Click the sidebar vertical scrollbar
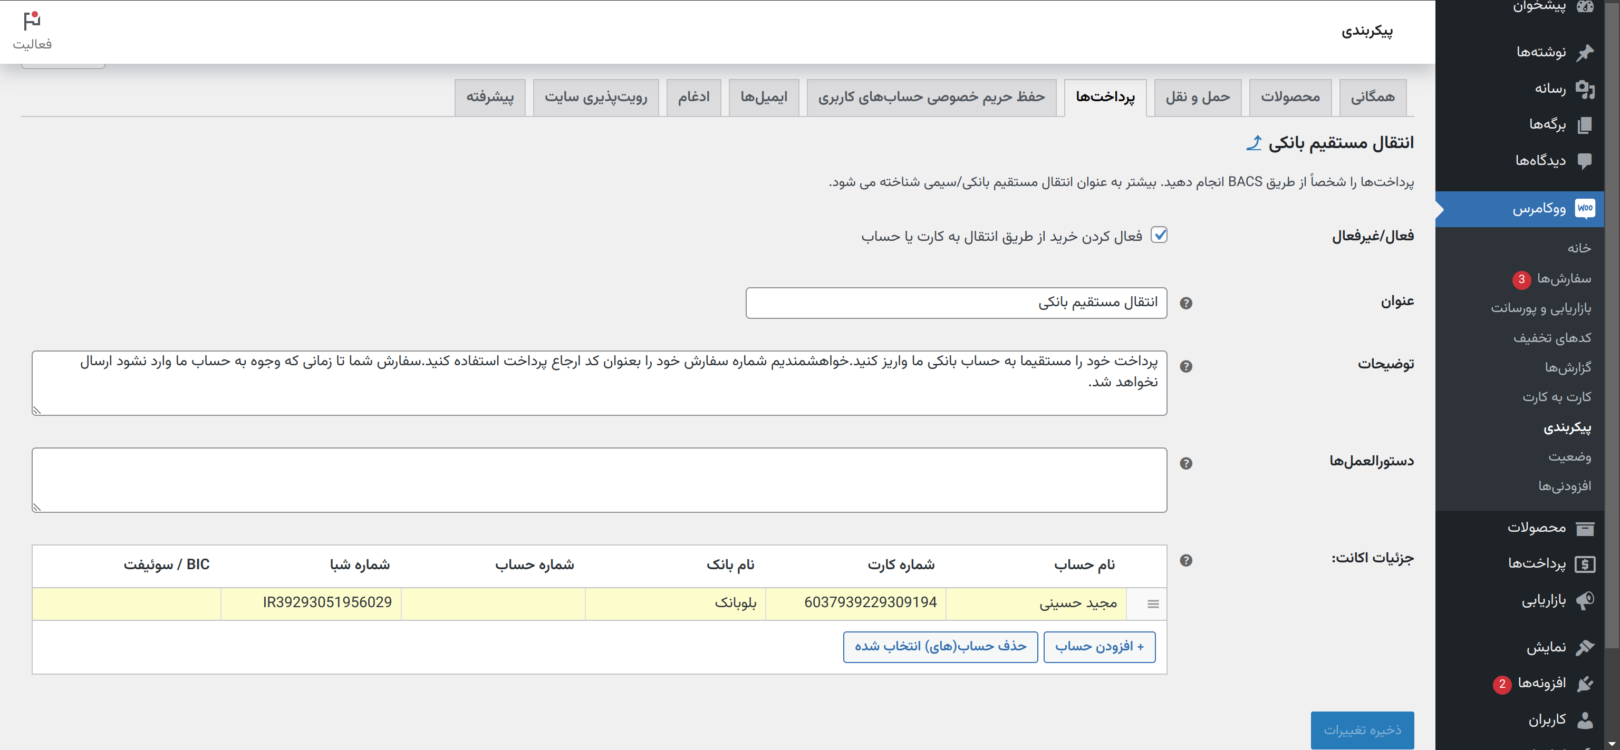 [x=1612, y=327]
